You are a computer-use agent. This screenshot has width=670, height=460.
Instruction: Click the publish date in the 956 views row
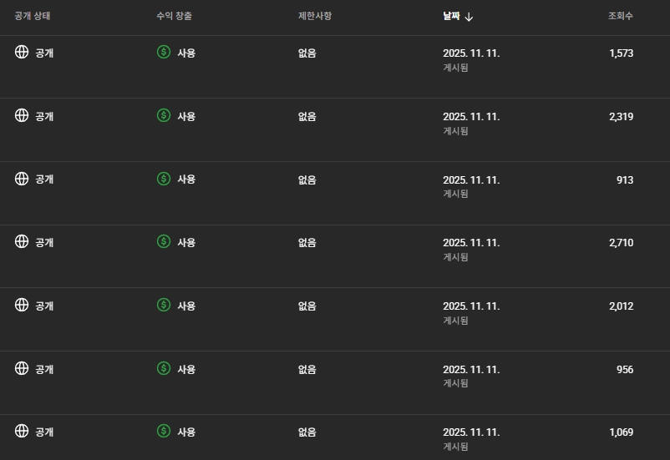pos(471,369)
